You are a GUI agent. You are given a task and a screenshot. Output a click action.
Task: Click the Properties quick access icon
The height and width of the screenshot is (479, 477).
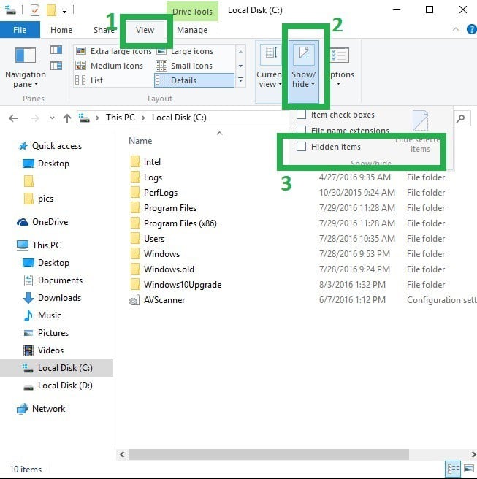point(35,10)
